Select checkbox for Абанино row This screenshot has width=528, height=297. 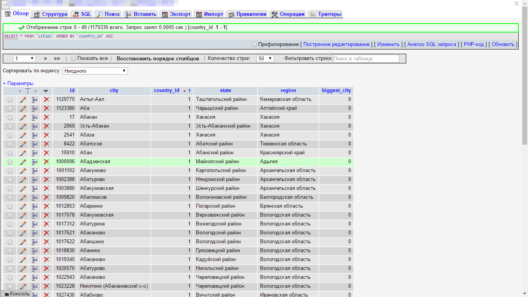coord(10,251)
